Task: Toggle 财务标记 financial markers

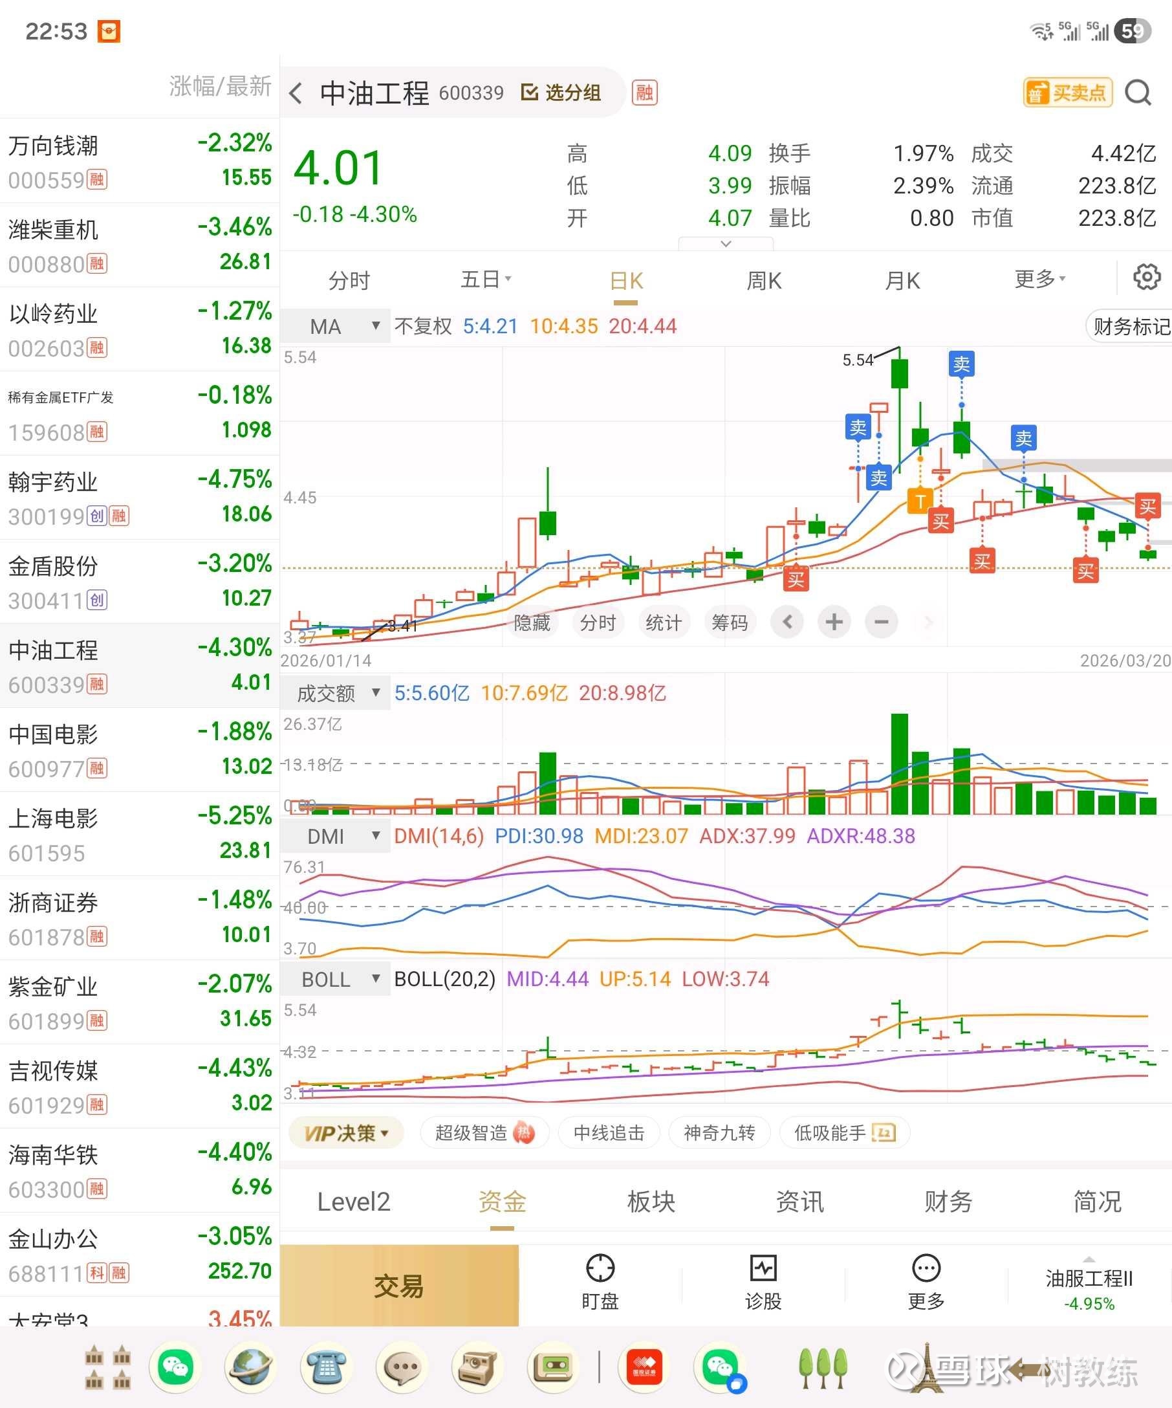Action: pyautogui.click(x=1130, y=327)
